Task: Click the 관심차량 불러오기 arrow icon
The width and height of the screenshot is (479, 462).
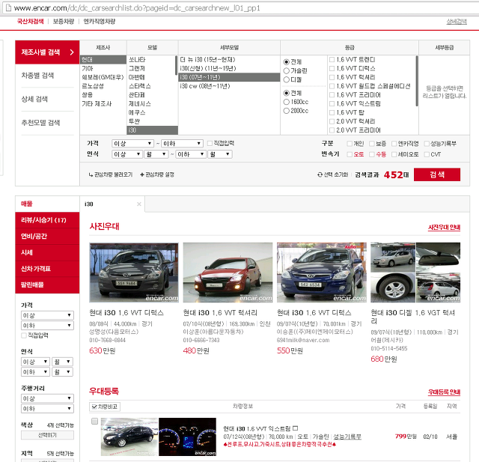Action: [x=91, y=174]
